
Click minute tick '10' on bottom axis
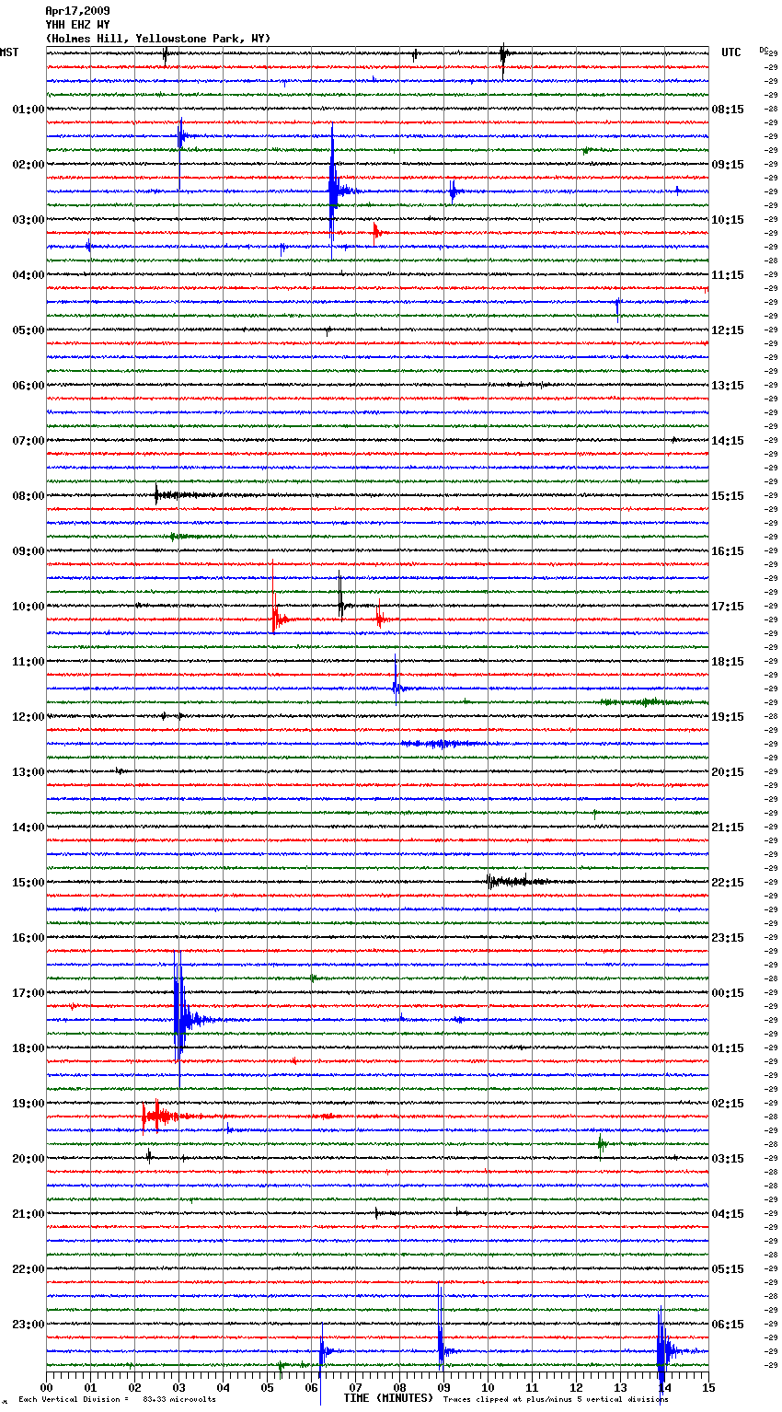tap(488, 1387)
